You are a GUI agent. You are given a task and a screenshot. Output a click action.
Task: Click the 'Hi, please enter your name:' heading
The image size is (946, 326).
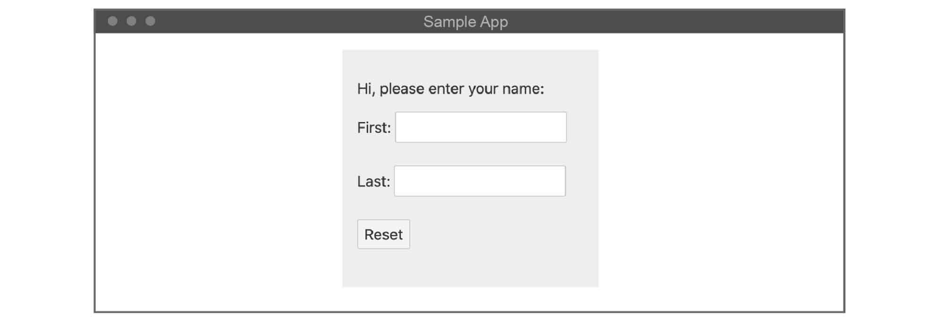[x=451, y=88]
